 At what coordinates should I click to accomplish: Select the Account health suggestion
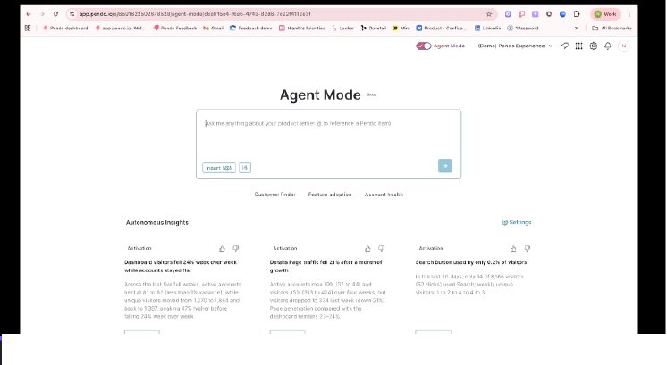pos(384,195)
